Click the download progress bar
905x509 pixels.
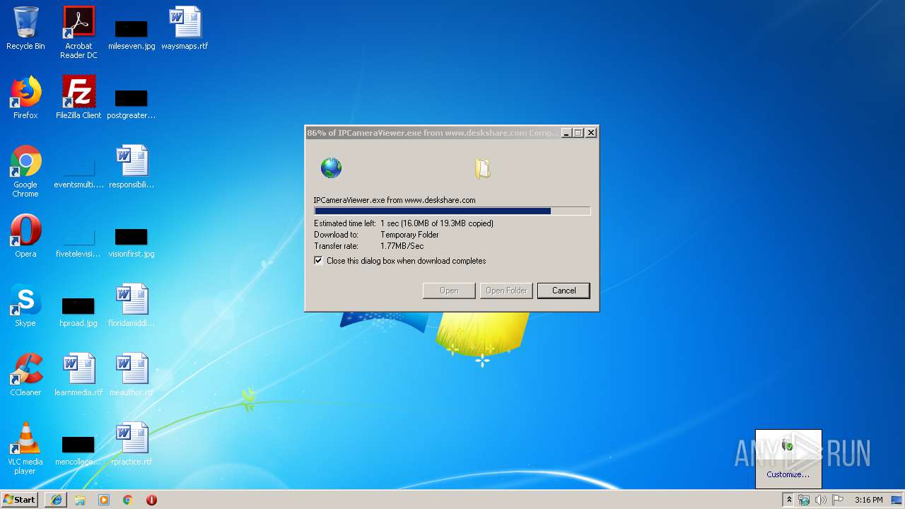click(452, 211)
